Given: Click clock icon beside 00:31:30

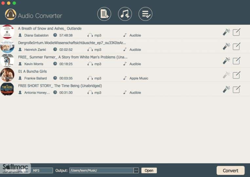Looking at the screenshot, I should click(55, 92).
